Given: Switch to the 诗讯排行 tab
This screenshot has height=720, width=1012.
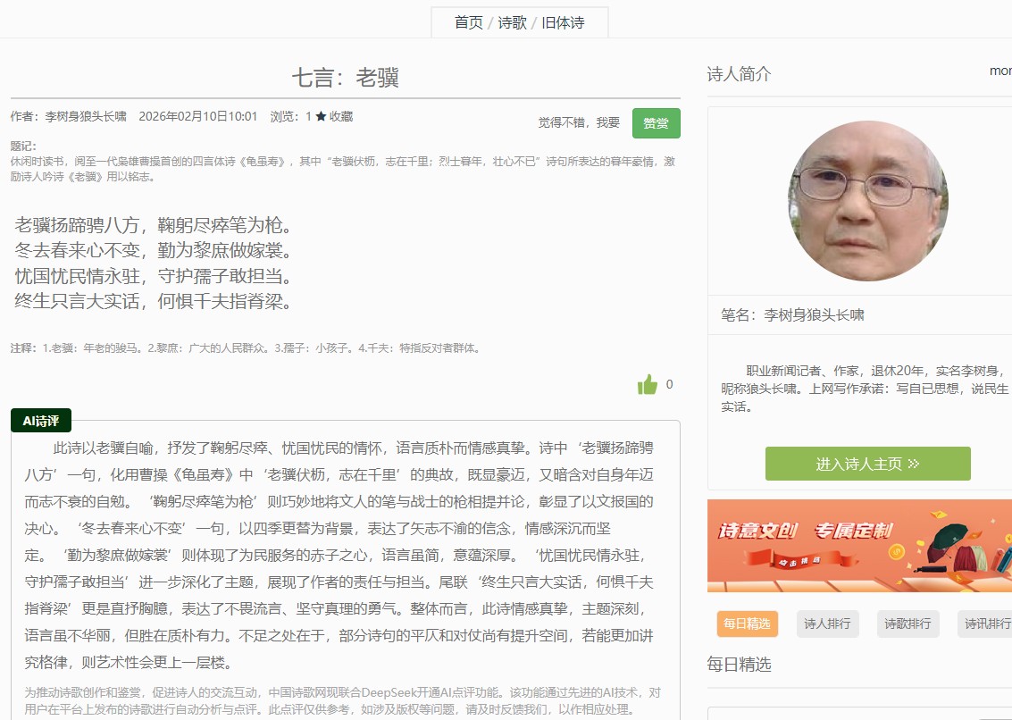Looking at the screenshot, I should coord(985,624).
